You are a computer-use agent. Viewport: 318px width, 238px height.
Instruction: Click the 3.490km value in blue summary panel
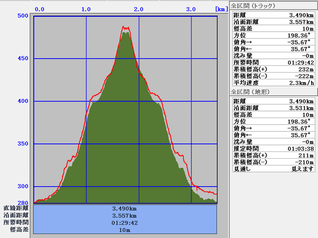(x=125, y=209)
